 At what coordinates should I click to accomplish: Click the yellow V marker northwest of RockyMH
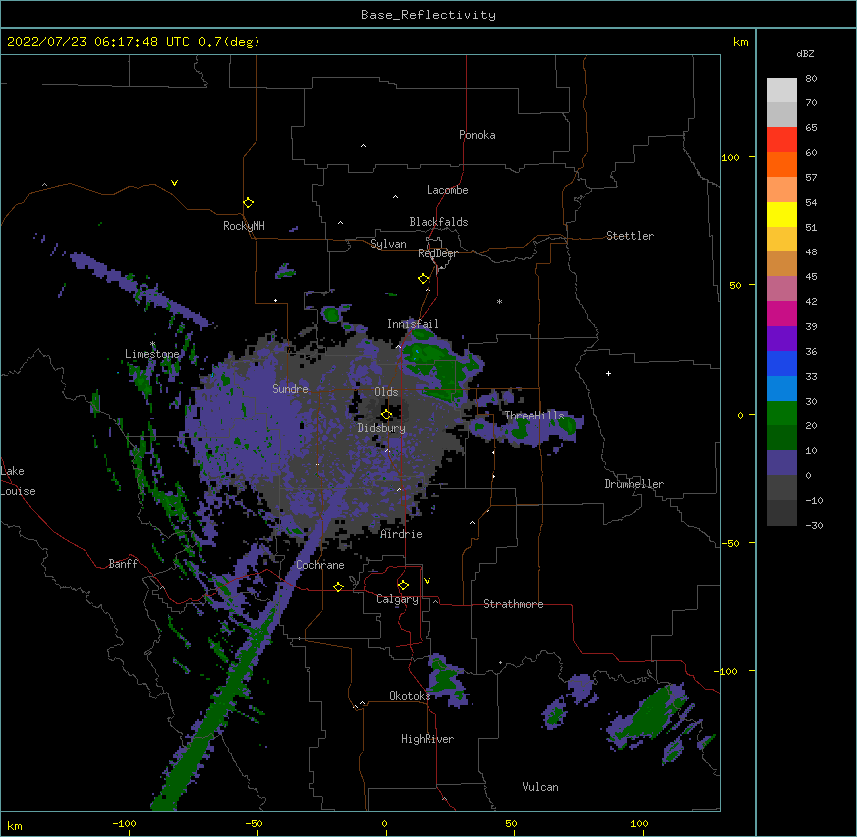174,183
